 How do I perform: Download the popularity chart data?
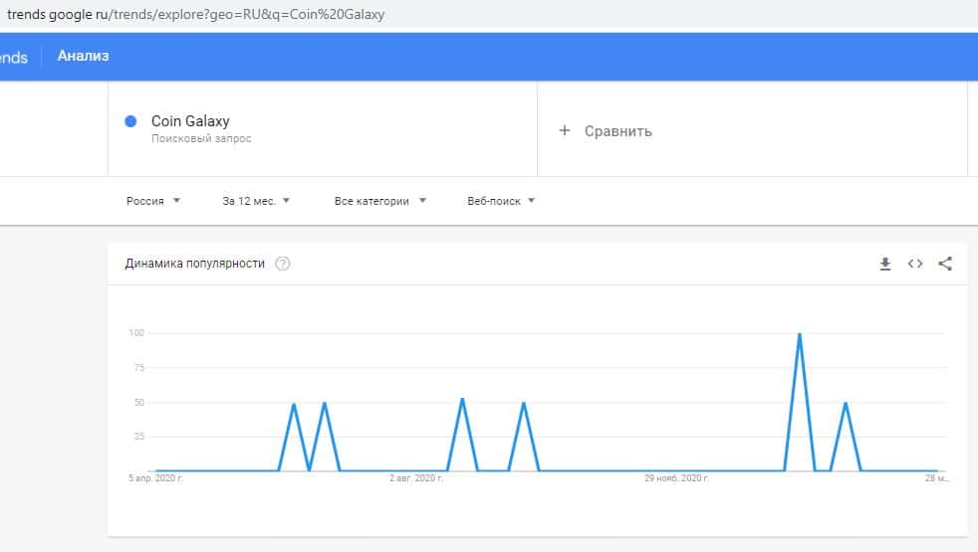click(884, 264)
